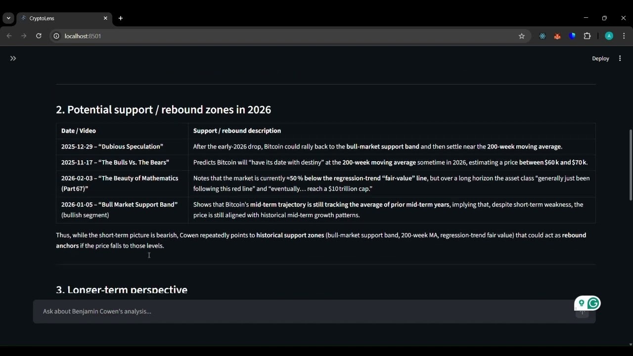Open a new browser tab

pyautogui.click(x=121, y=18)
